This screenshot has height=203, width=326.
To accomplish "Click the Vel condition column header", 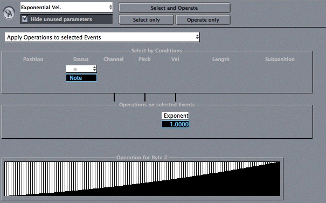I will 175,59.
